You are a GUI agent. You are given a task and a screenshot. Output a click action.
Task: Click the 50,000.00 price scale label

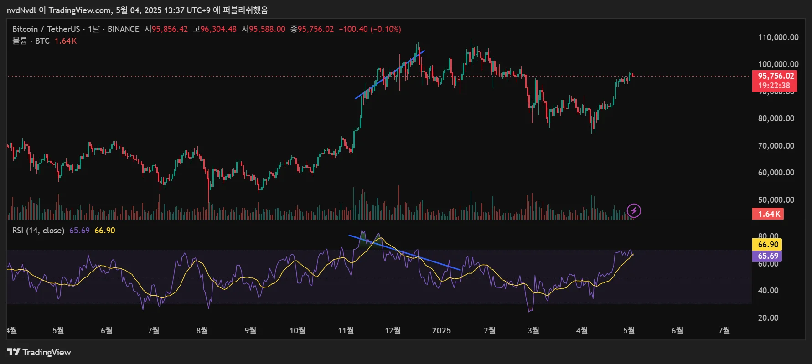(x=776, y=200)
